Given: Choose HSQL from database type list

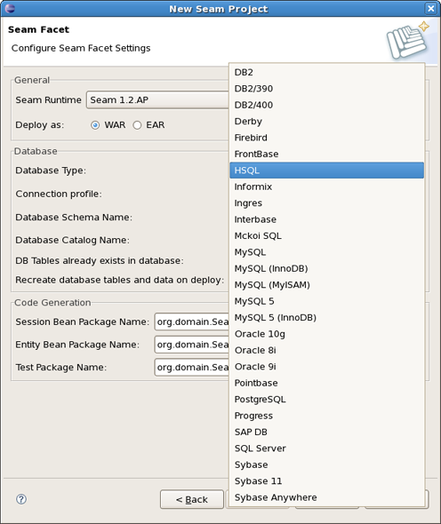Looking at the screenshot, I should pos(326,171).
